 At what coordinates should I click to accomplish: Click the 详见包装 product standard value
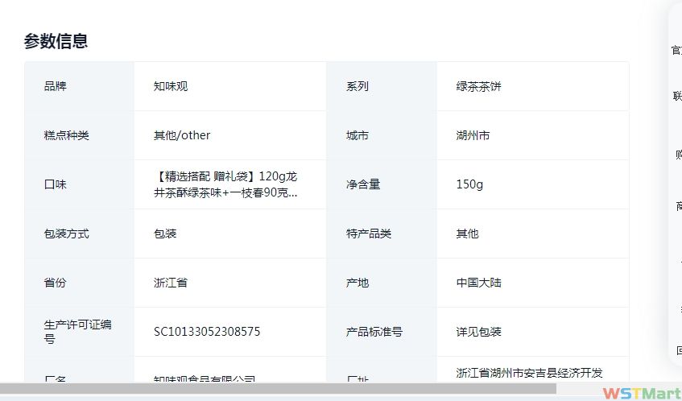(x=478, y=332)
